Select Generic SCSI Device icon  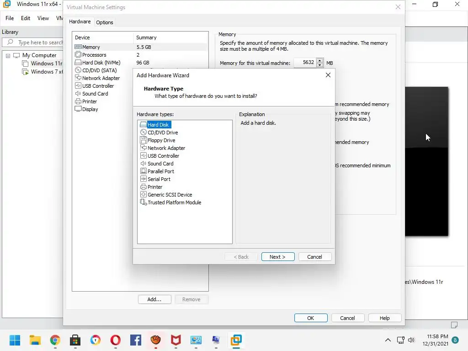[x=143, y=194]
